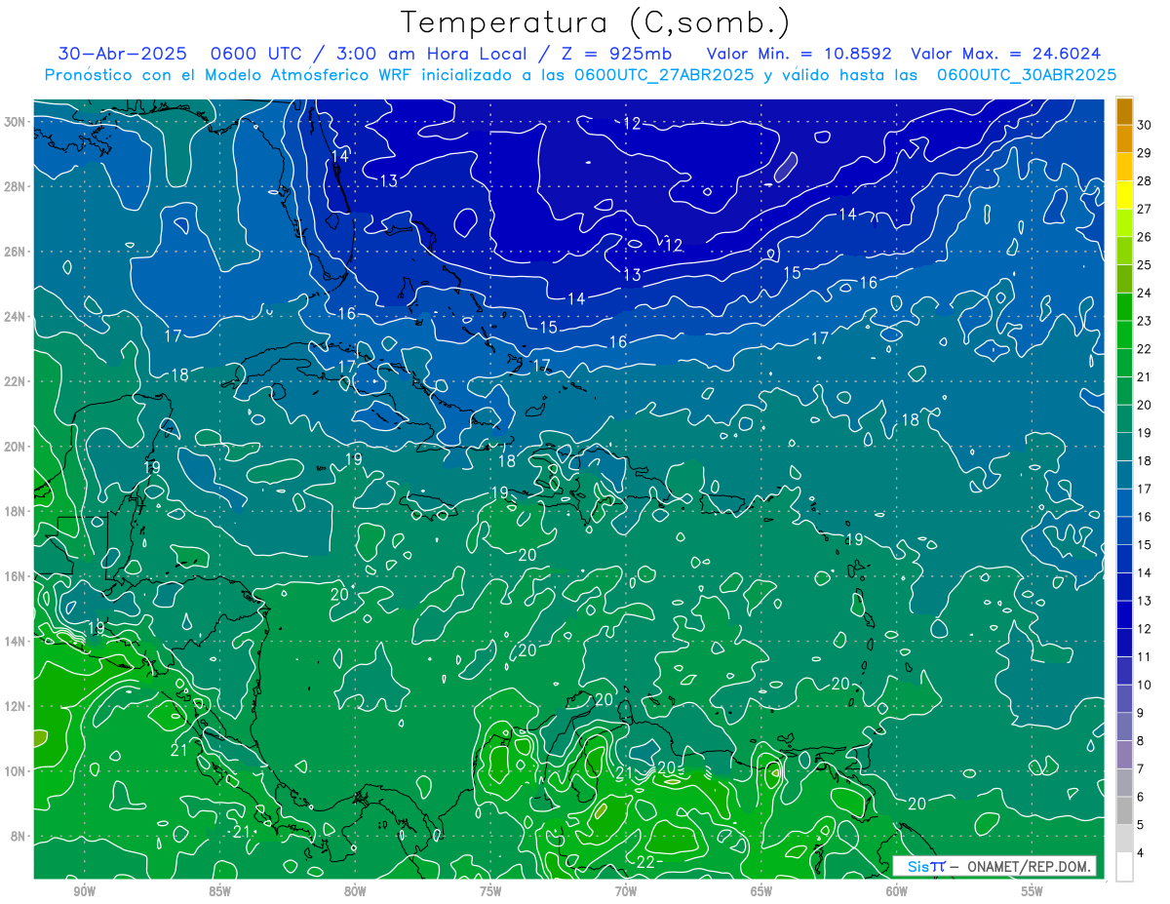Click the '15' label on the color scale
The height and width of the screenshot is (904, 1170).
[x=1145, y=545]
